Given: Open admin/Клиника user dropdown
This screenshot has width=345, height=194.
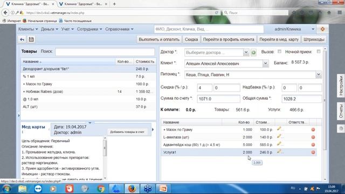Looking at the screenshot, I should (x=313, y=29).
